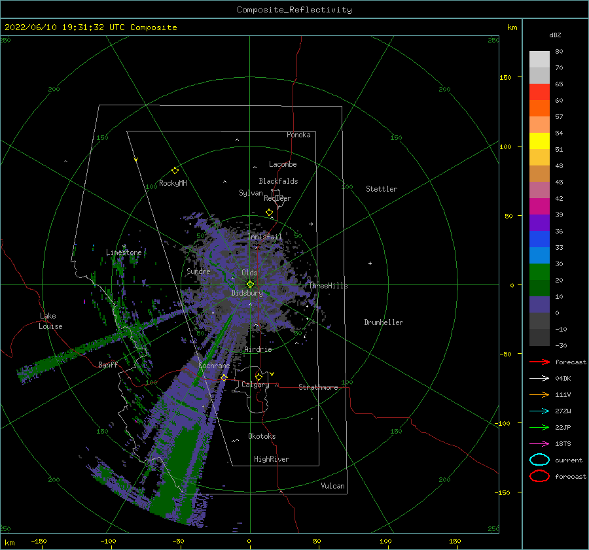Click the asterisk marker above Limestone label

(124, 247)
